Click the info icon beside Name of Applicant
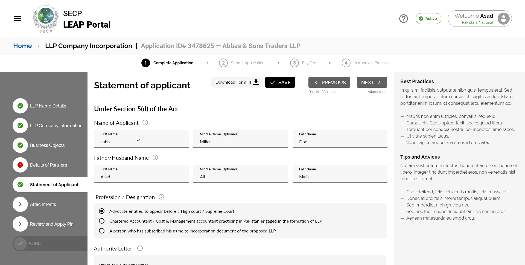The image size is (525, 265). click(145, 123)
